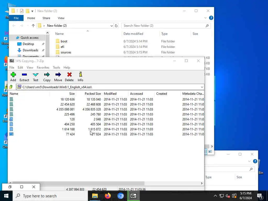This screenshot has width=268, height=201.
Task: Collapse ribbon in the background Explorer window
Action: pyautogui.click(x=249, y=161)
